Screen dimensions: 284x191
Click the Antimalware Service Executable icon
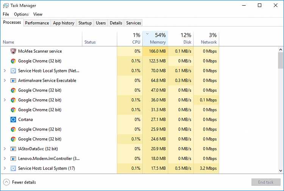click(13, 81)
